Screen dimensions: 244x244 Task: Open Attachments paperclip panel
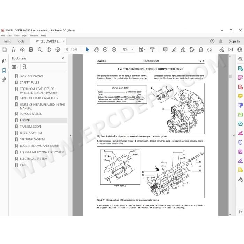click(4, 79)
